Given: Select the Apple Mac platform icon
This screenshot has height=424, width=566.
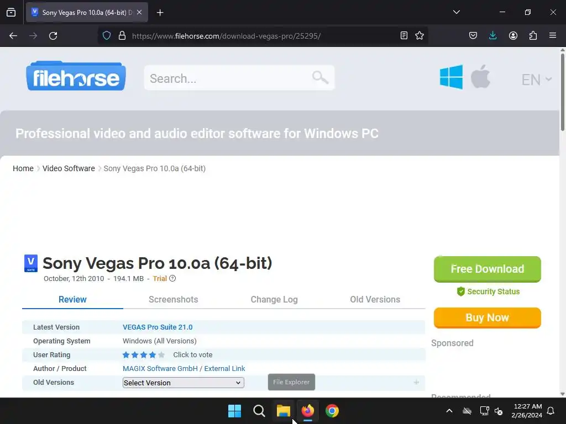Looking at the screenshot, I should (x=480, y=76).
